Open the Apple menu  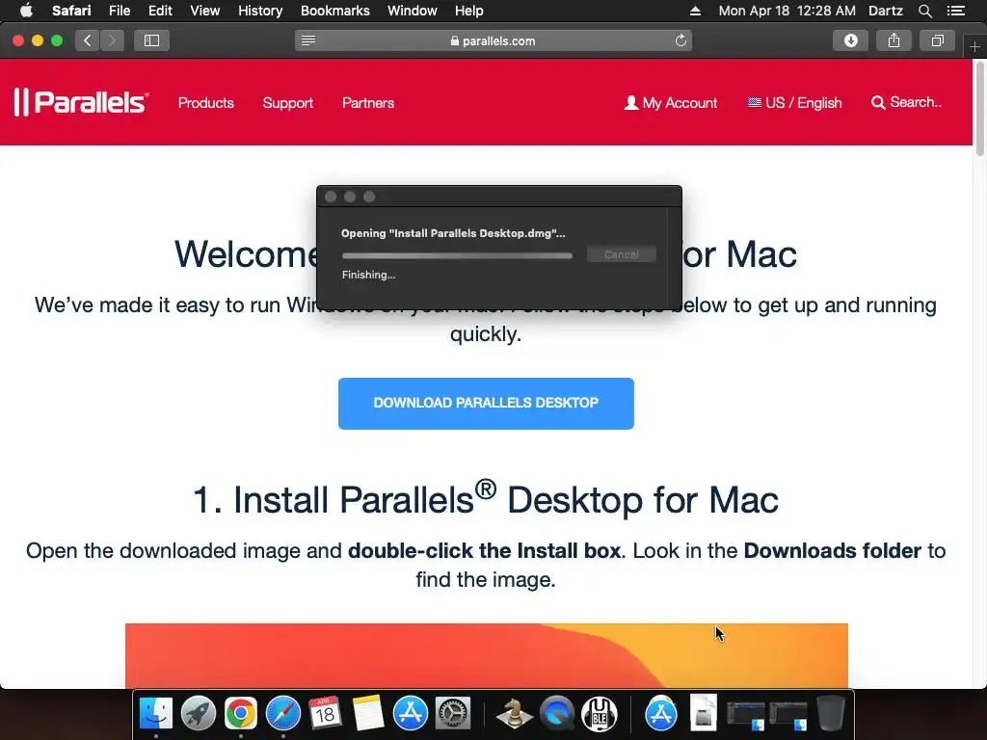coord(26,11)
